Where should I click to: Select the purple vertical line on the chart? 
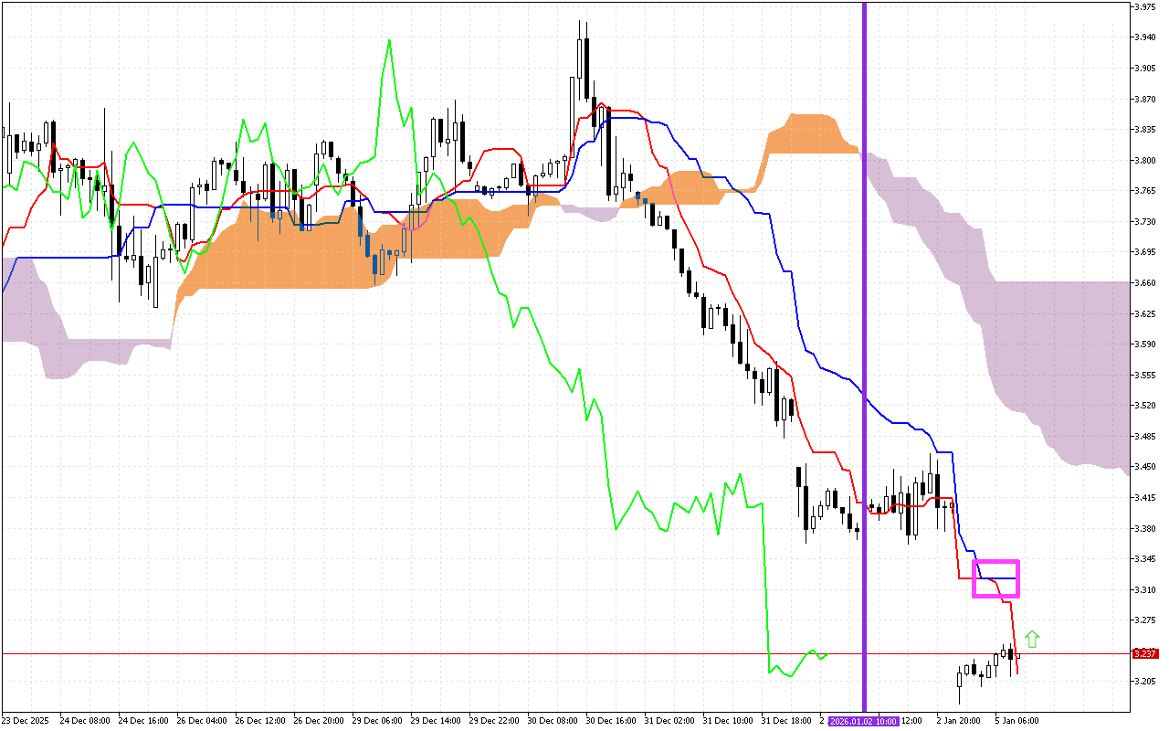(x=864, y=274)
